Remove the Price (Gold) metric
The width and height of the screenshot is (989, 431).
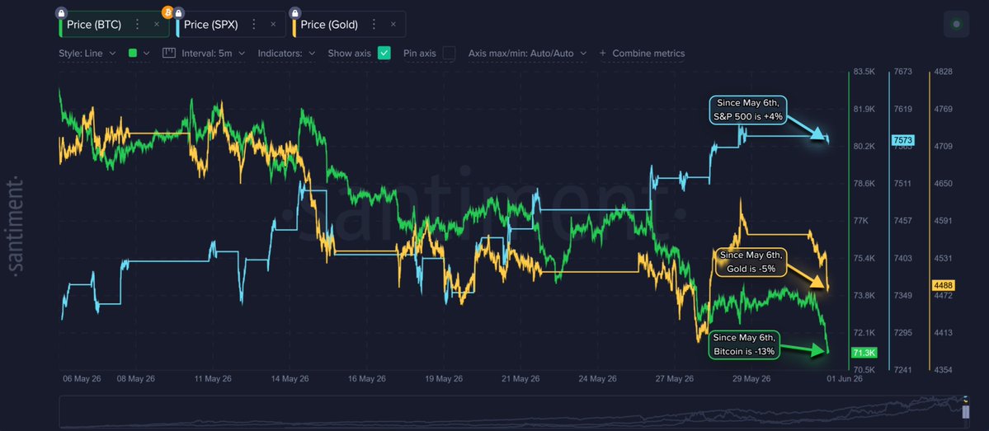(393, 25)
